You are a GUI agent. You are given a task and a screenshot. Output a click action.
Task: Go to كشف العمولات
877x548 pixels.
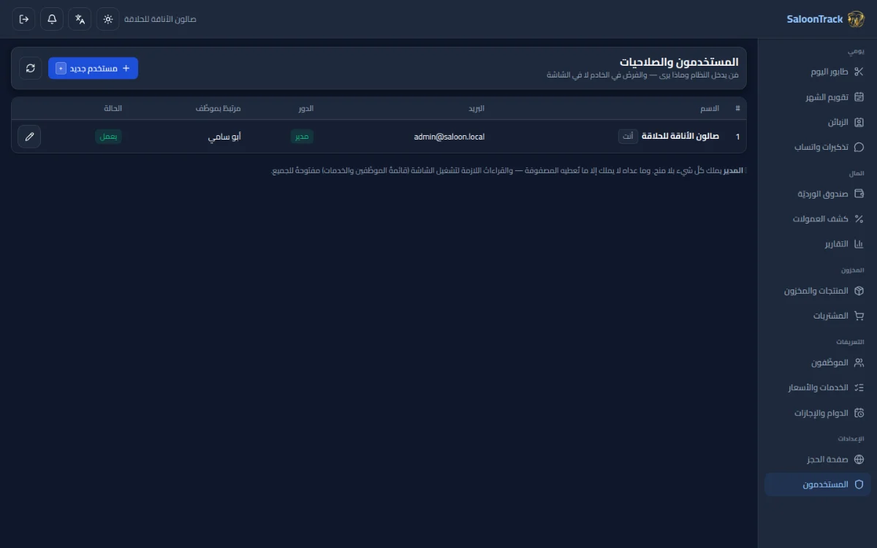coord(818,218)
